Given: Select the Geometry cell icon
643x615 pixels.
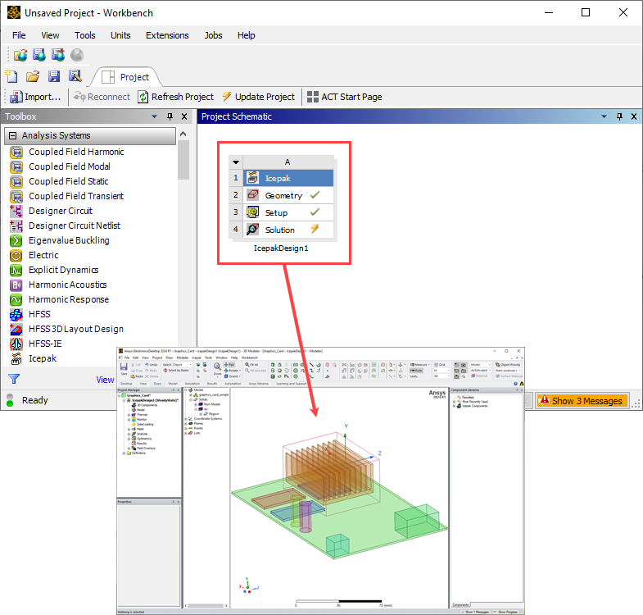Looking at the screenshot, I should pos(252,195).
